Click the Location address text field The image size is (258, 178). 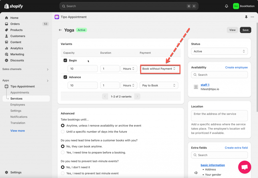[219, 116]
